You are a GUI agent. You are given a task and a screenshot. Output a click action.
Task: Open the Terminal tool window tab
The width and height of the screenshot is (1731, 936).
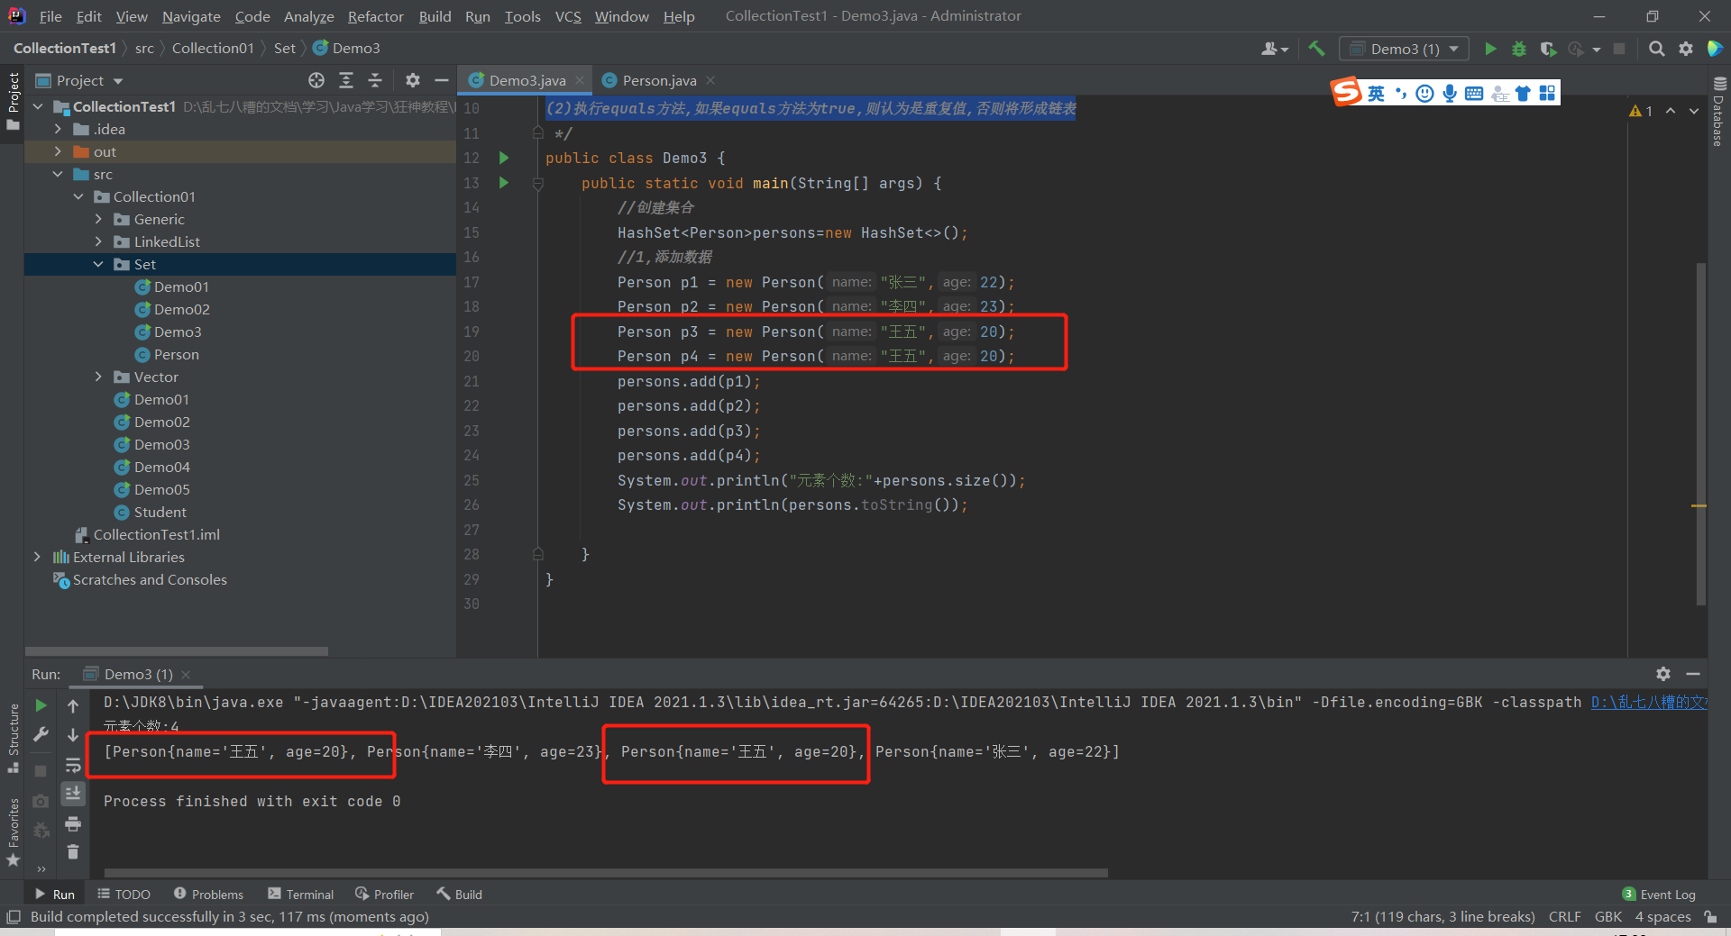(x=301, y=894)
